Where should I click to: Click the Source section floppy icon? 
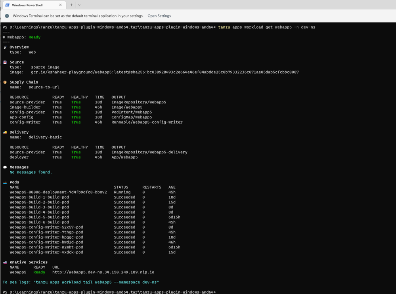pos(5,62)
